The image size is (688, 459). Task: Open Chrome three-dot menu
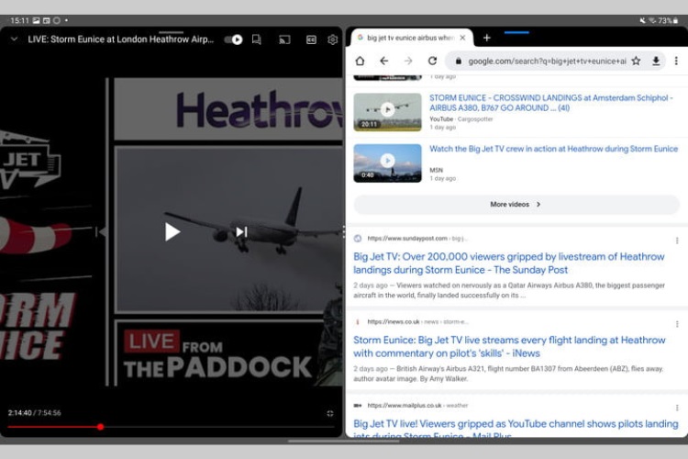tap(676, 62)
